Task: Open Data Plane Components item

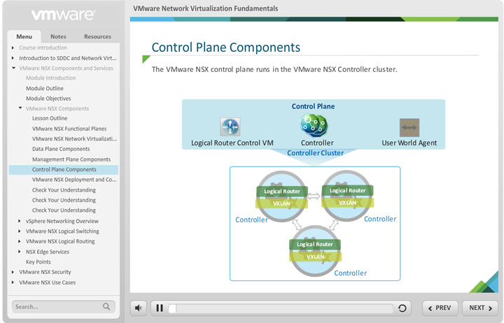Action: click(x=61, y=149)
